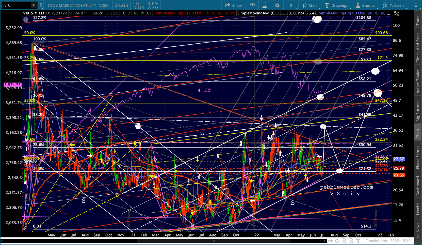Click the red 23.65 price bubble
This screenshot has width=422, height=245.
pos(399,175)
